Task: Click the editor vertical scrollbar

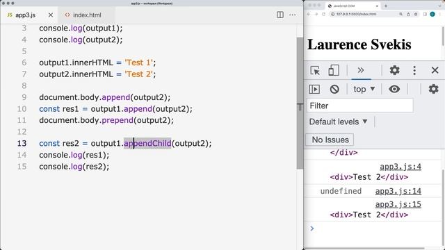Action: pos(300,103)
